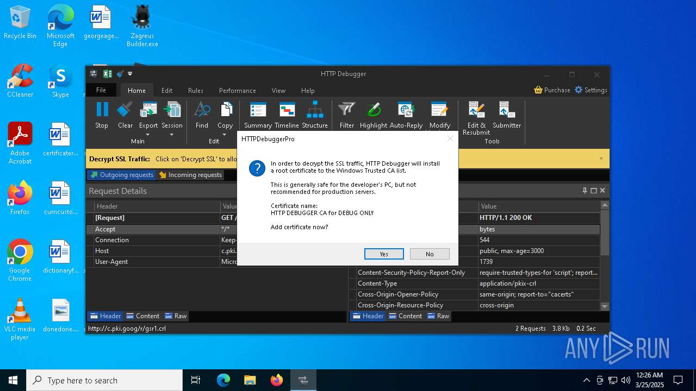Viewport: 696px width, 391px height.
Task: Select Header tab in Request Details
Action: (x=105, y=316)
